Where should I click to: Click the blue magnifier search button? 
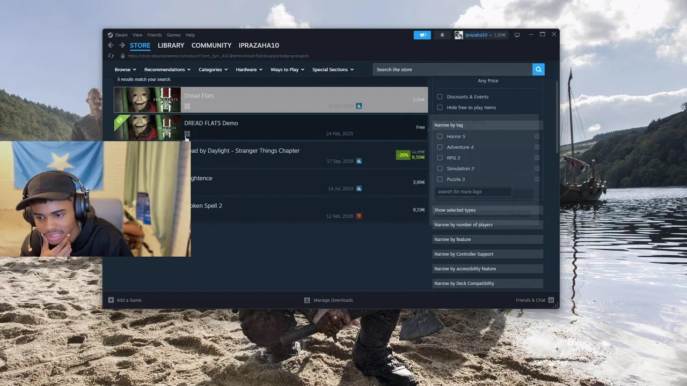click(538, 69)
